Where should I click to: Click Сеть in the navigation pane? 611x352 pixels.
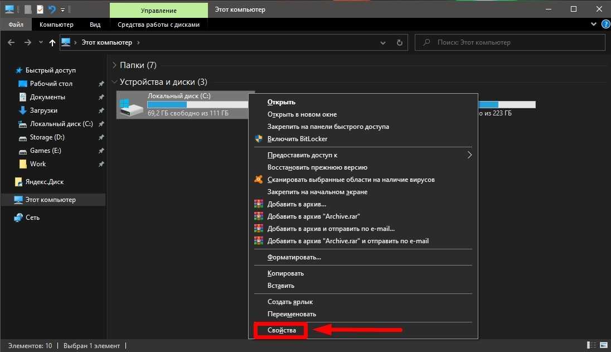[32, 218]
